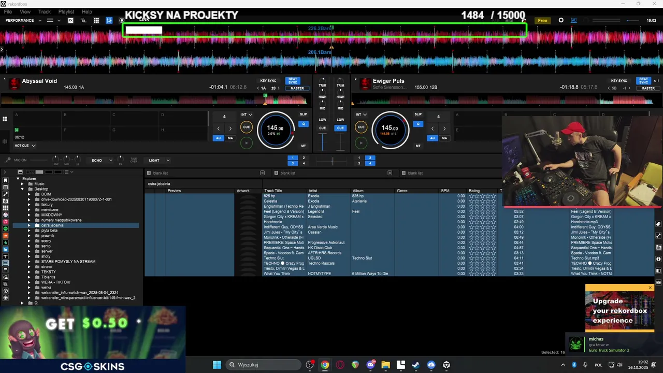Toggle BEAT SYNC on deck 2

(x=643, y=81)
